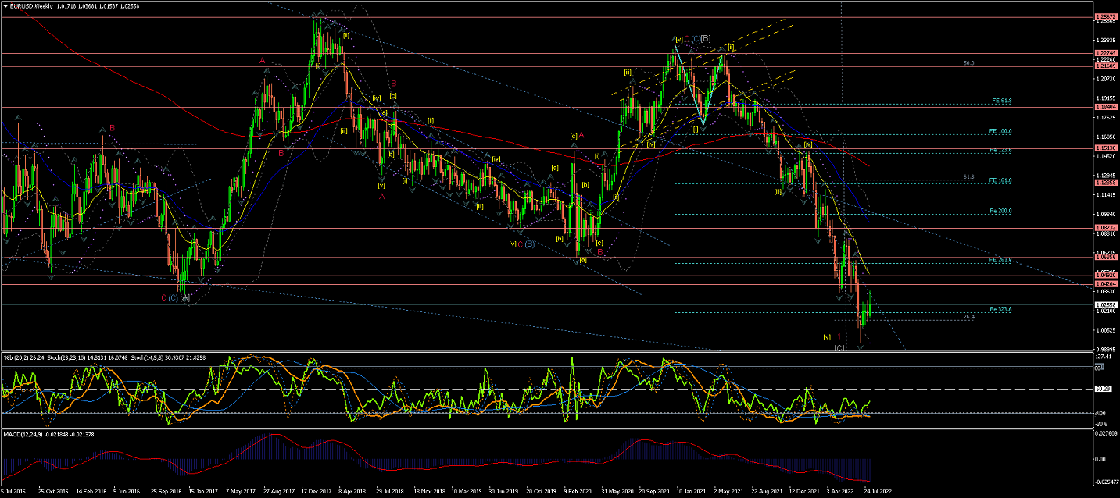The height and width of the screenshot is (498, 1120).
Task: Select the blue (B) wave label at 2019 low
Action: click(x=529, y=244)
